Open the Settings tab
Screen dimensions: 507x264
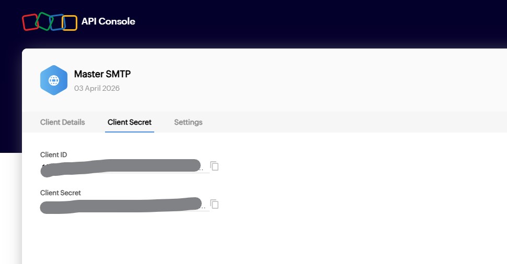[188, 122]
